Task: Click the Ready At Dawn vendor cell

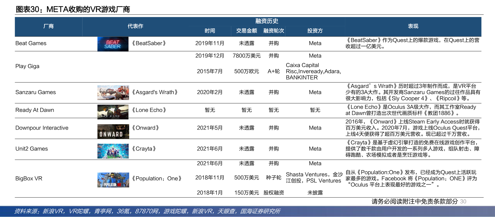Action: click(x=35, y=110)
